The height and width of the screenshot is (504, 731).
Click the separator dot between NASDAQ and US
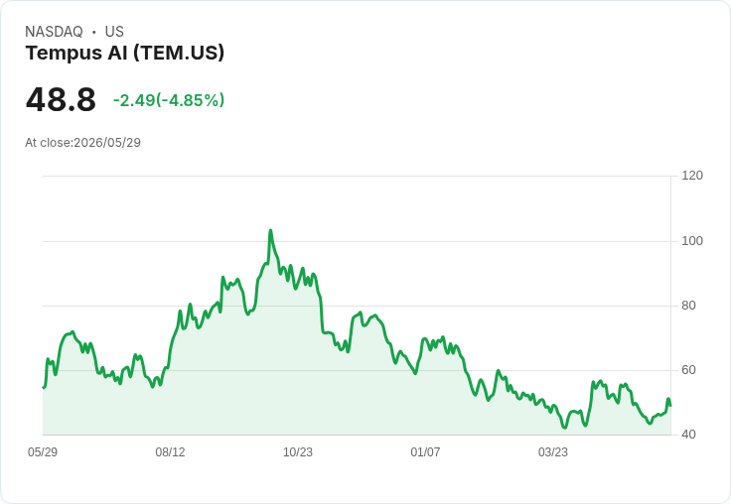point(94,32)
